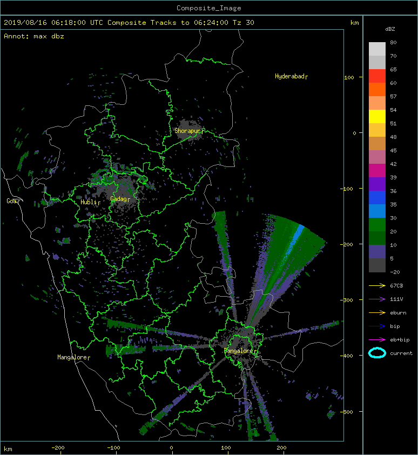Screen dimensions: 418x455
Task: Select the light blue 30-35 dBZ swatch
Action: pyautogui.click(x=377, y=211)
